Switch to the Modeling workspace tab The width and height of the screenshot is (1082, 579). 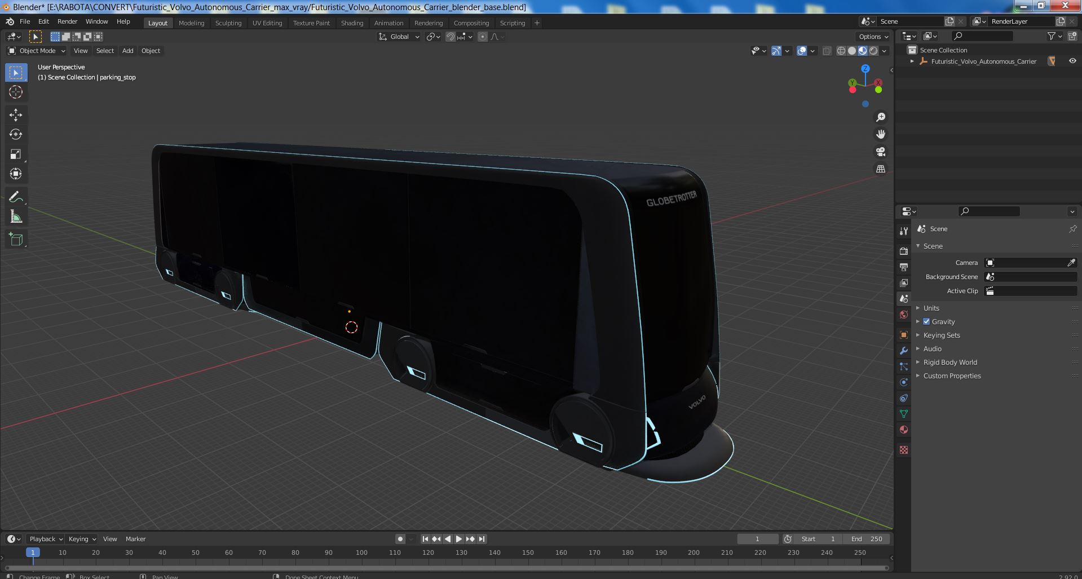[x=191, y=23]
